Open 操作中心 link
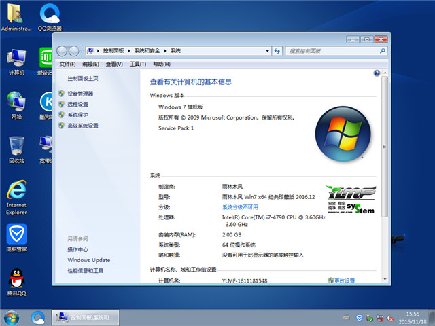The height and width of the screenshot is (326, 435). pyautogui.click(x=77, y=249)
